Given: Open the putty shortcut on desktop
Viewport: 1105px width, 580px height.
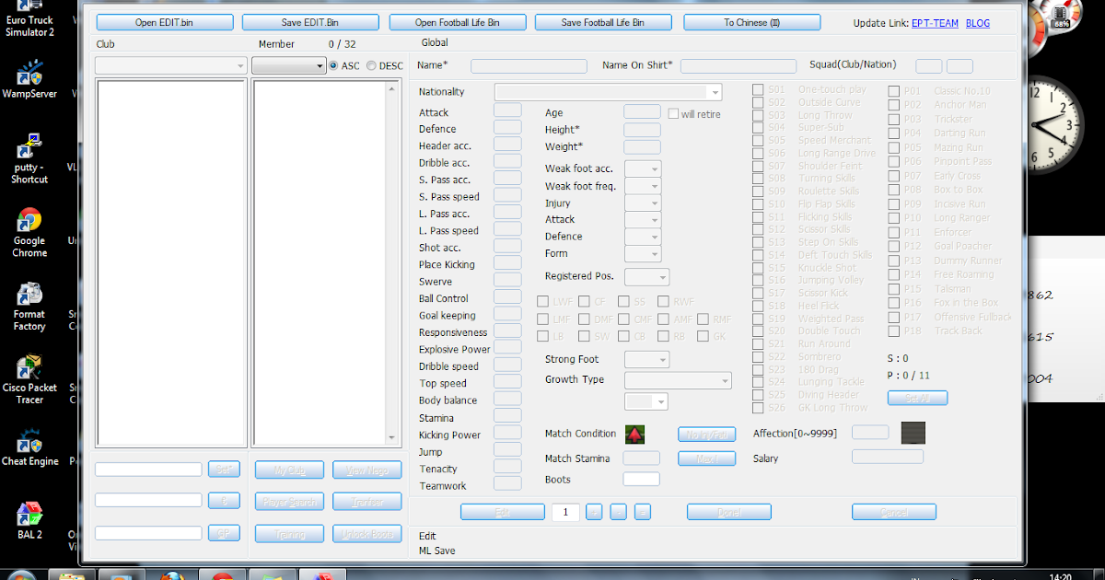Looking at the screenshot, I should 29,158.
